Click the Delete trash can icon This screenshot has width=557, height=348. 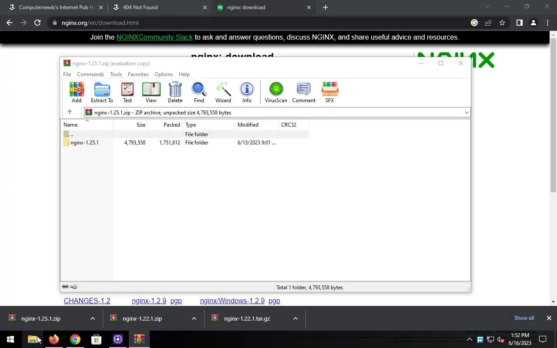pos(175,93)
